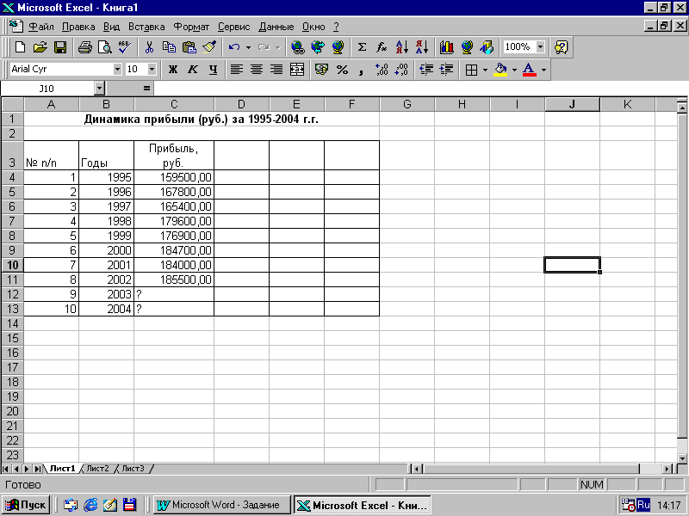Open the Формат menu
This screenshot has width=689, height=516.
(191, 27)
